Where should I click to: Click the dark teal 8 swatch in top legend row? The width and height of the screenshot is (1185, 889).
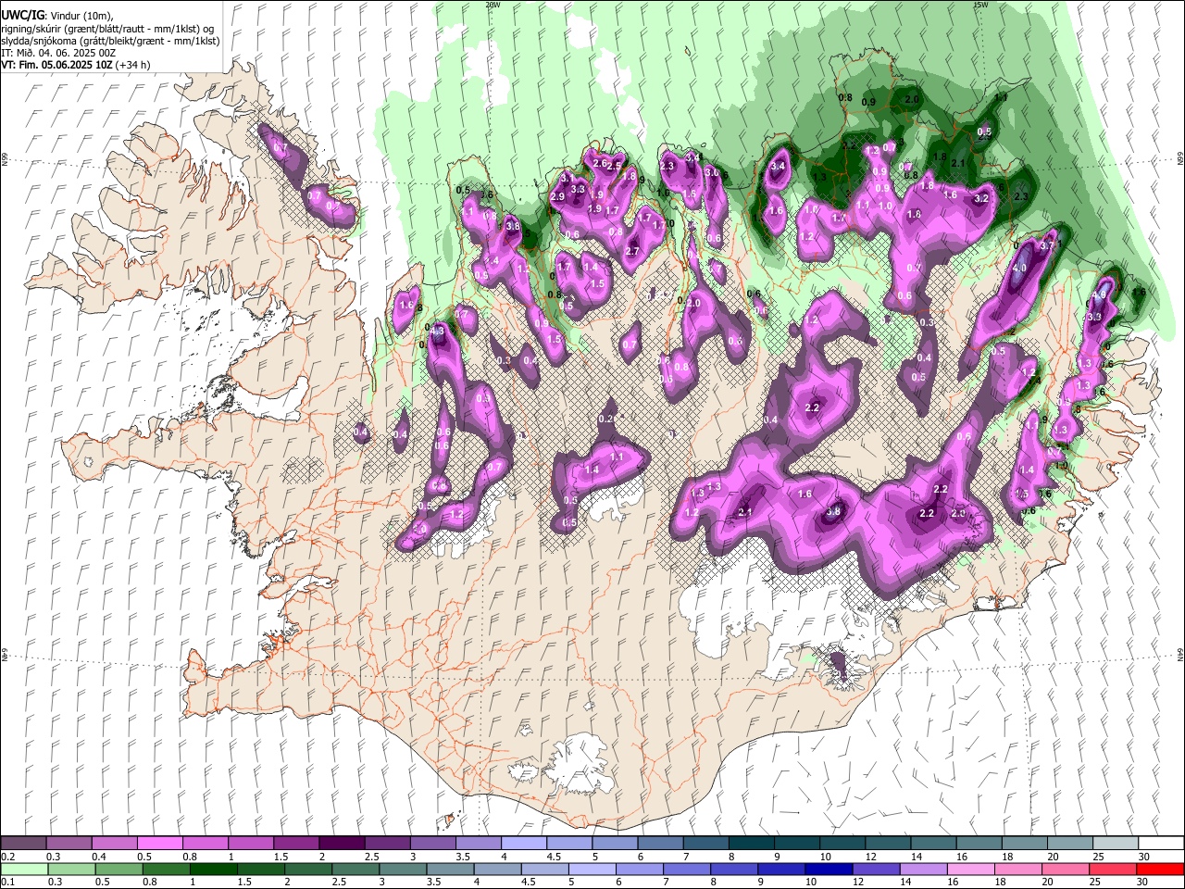(x=750, y=844)
